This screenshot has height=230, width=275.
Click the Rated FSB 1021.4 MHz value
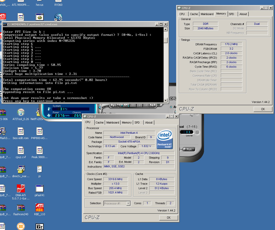point(115,192)
